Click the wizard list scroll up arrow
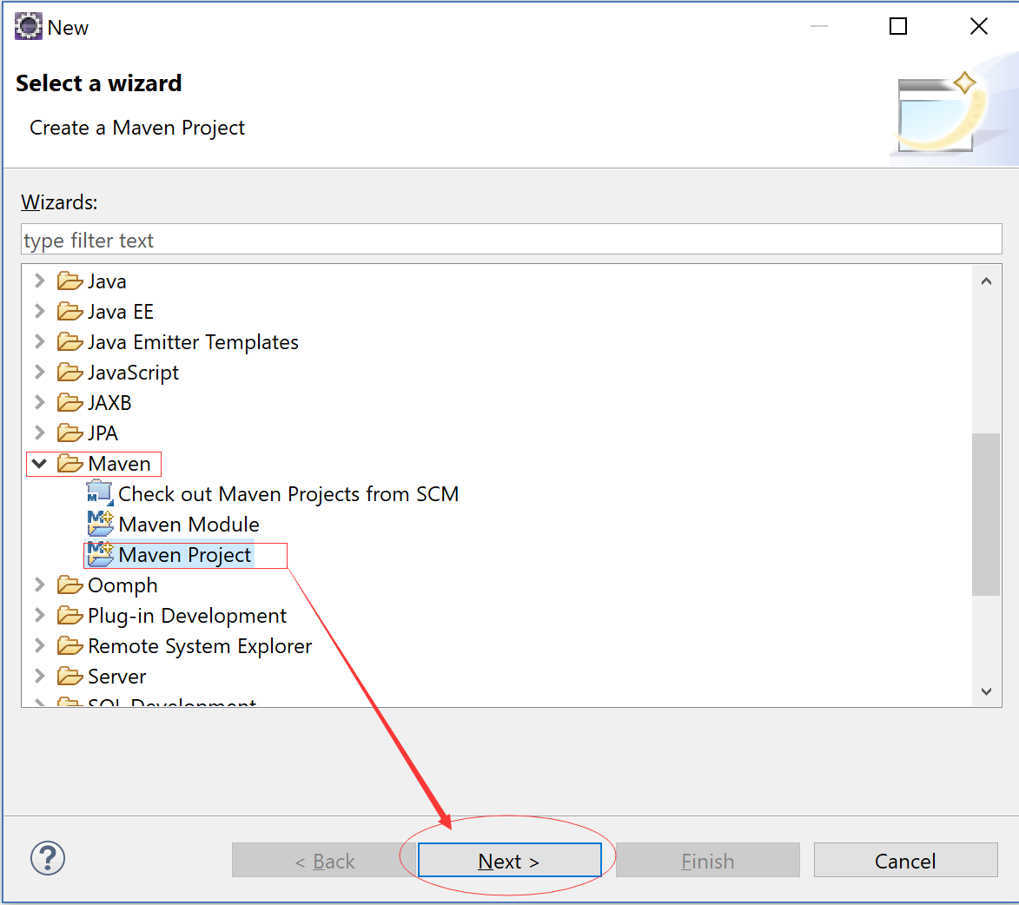Screen dimensions: 1019x905 point(986,281)
